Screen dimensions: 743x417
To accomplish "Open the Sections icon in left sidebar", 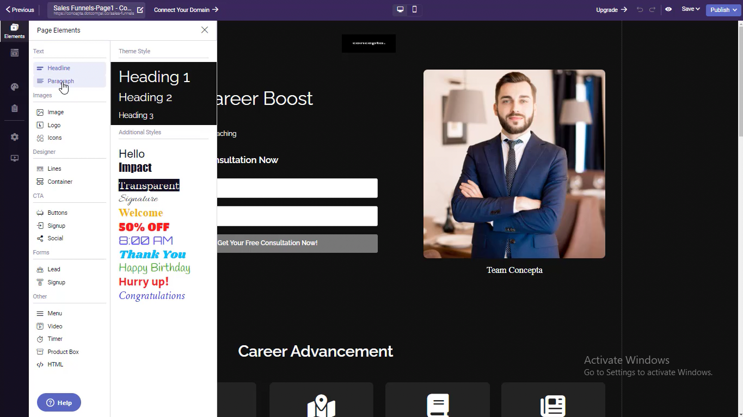I will (15, 53).
